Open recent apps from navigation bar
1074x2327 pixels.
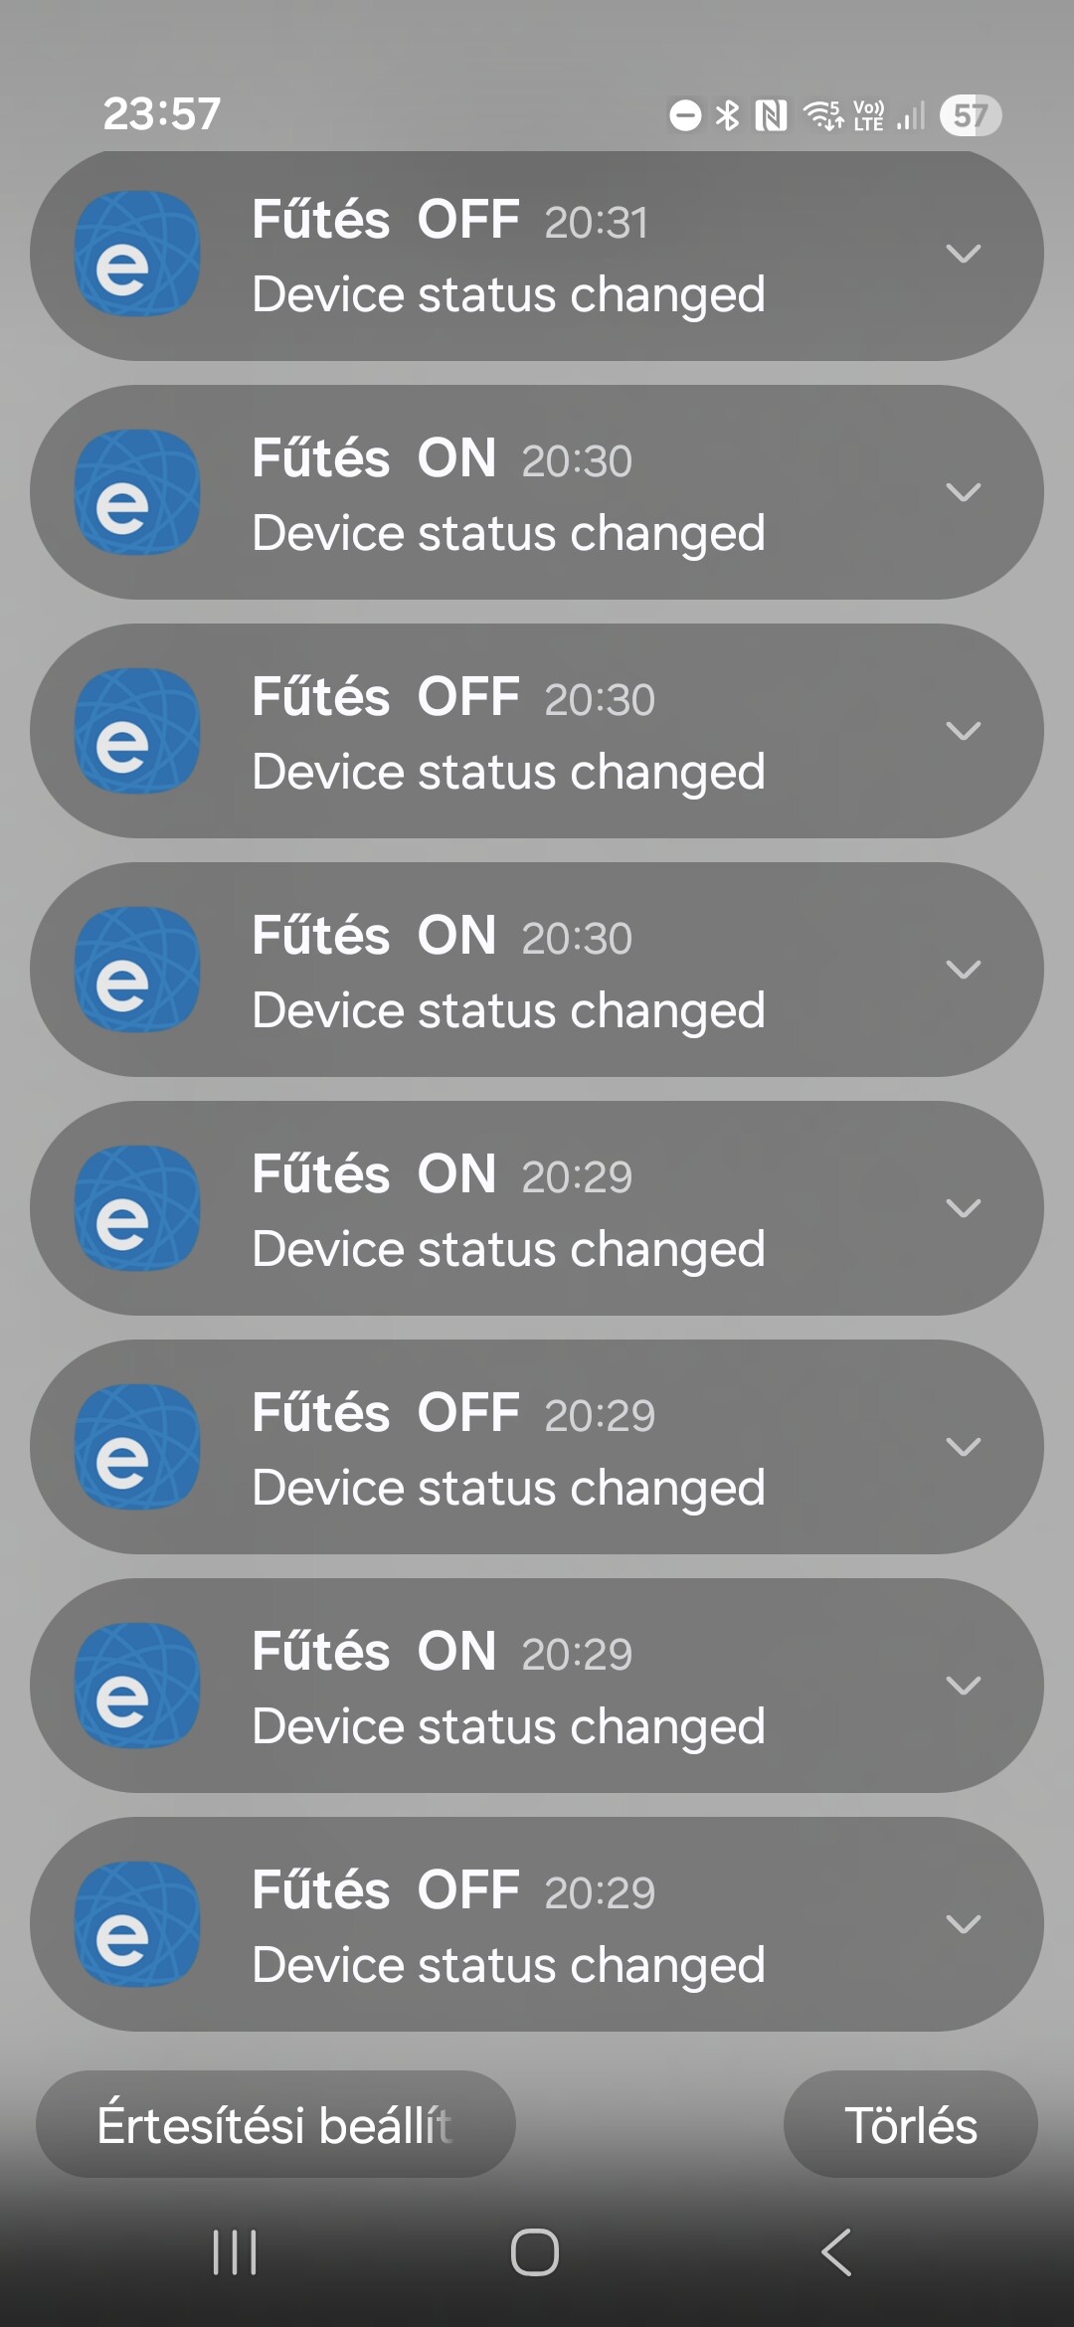[235, 2251]
